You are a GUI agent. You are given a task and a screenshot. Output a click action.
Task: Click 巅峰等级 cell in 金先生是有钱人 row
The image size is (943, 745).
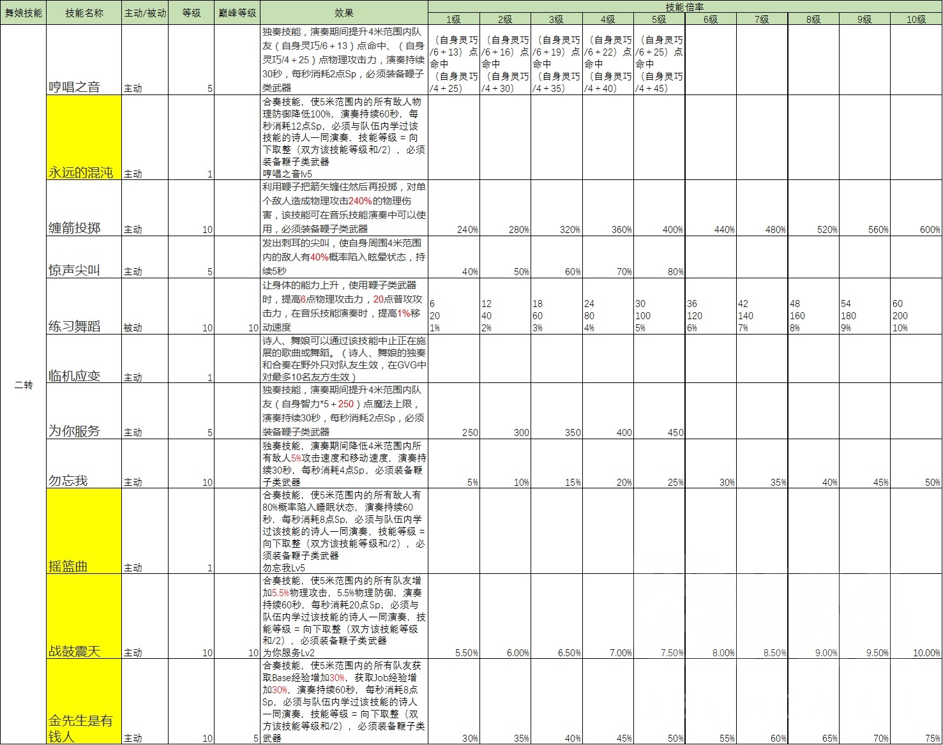(237, 702)
